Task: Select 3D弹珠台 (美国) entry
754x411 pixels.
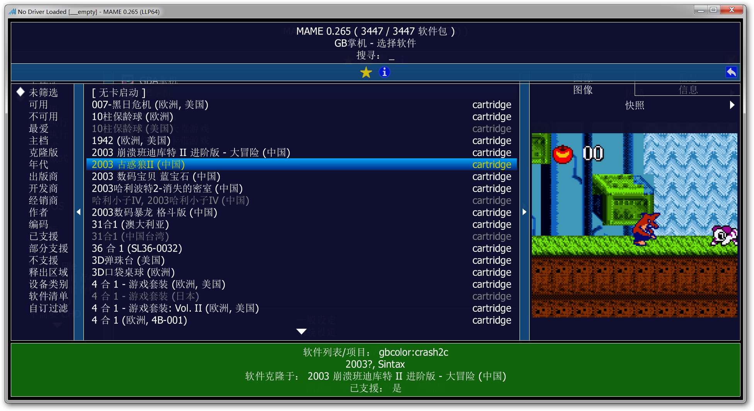Action: (301, 260)
